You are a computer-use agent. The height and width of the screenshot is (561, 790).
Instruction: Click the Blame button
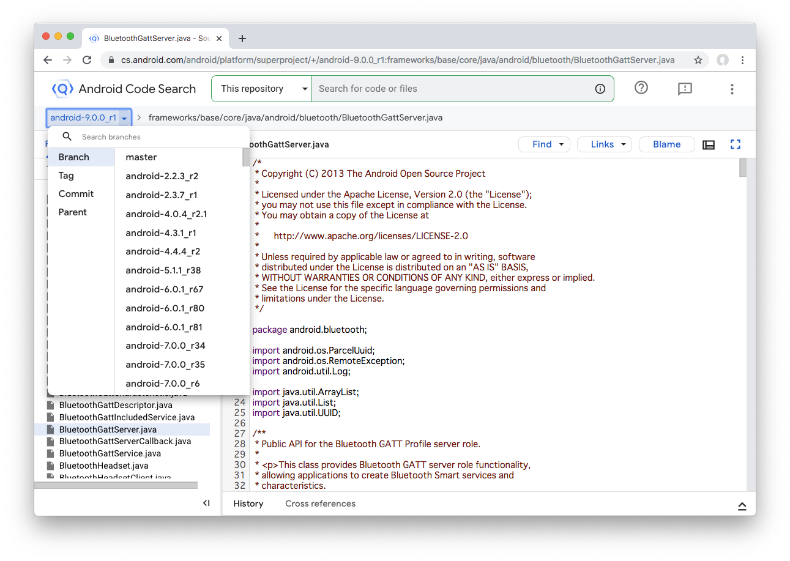[667, 144]
